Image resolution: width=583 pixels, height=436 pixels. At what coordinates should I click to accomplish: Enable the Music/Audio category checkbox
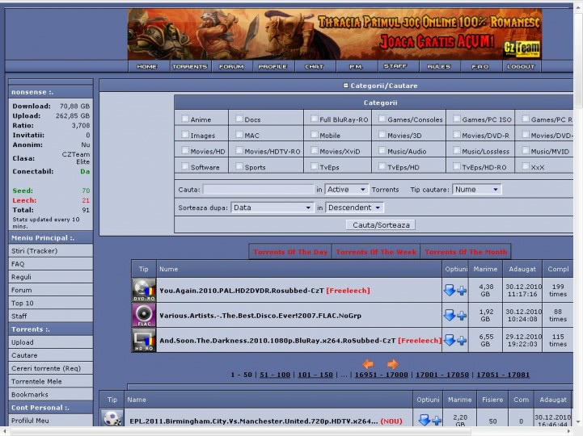click(x=382, y=150)
